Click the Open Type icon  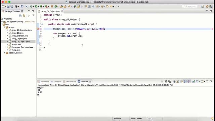pyautogui.click(x=61, y=6)
